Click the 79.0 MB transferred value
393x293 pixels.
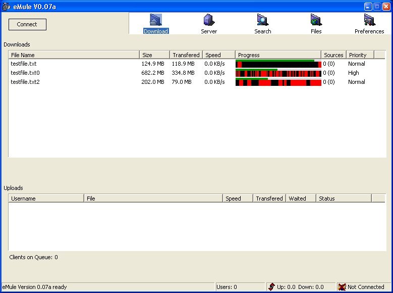coord(182,82)
